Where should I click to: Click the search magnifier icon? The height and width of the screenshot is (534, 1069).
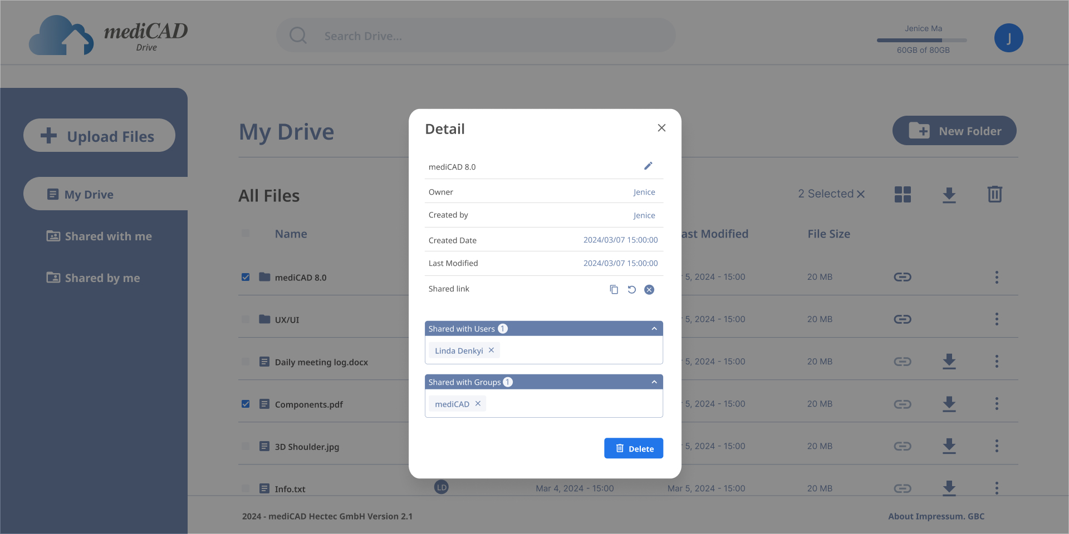pyautogui.click(x=298, y=36)
